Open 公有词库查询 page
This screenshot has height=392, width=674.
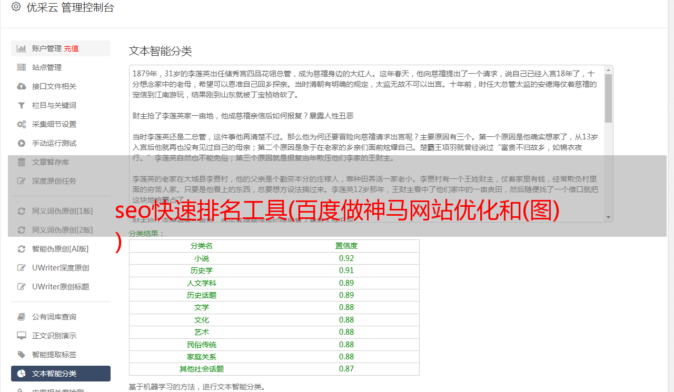(61, 317)
